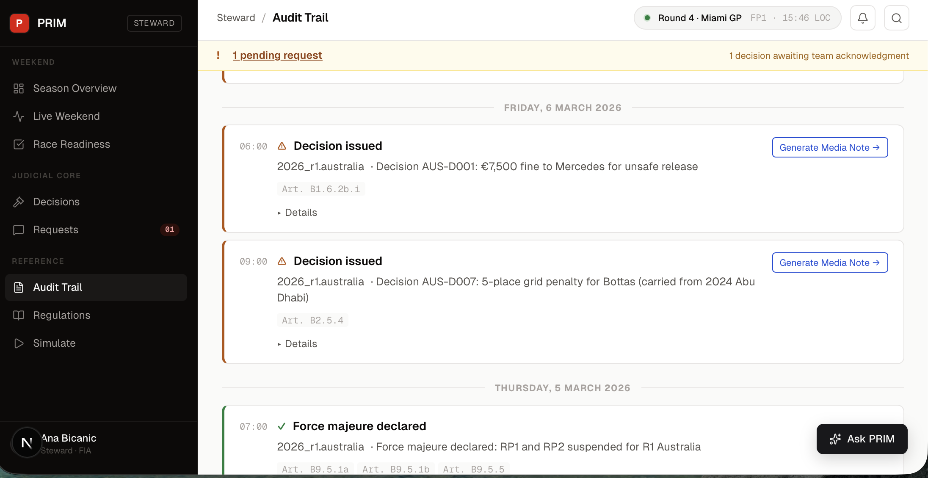Screen dimensions: 928x478
Task: Select the Decisions gavel icon
Action: pos(19,202)
